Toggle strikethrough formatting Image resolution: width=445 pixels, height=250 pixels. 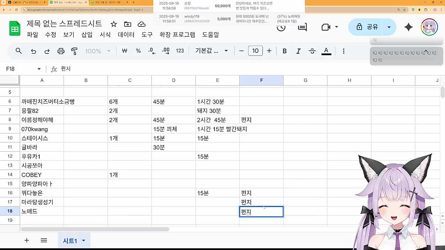[x=312, y=51]
